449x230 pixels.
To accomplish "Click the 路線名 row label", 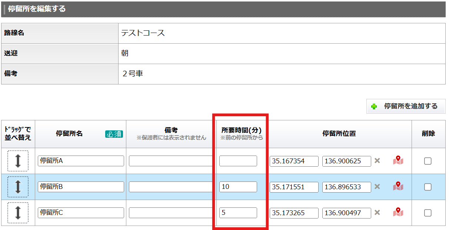I will click(x=14, y=33).
